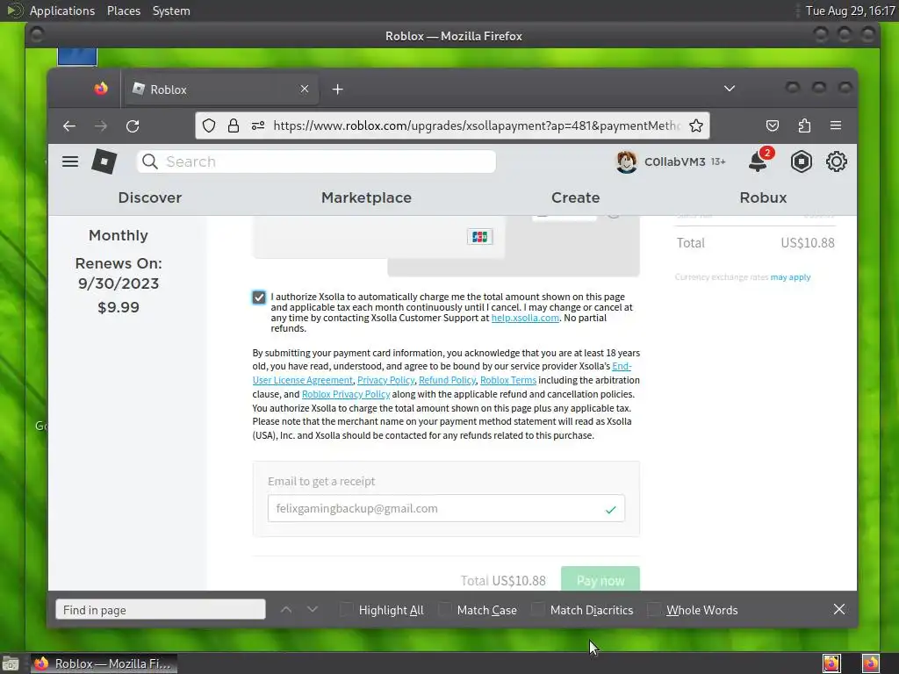Open the Refund Policy link
Image resolution: width=899 pixels, height=674 pixels.
[447, 381]
